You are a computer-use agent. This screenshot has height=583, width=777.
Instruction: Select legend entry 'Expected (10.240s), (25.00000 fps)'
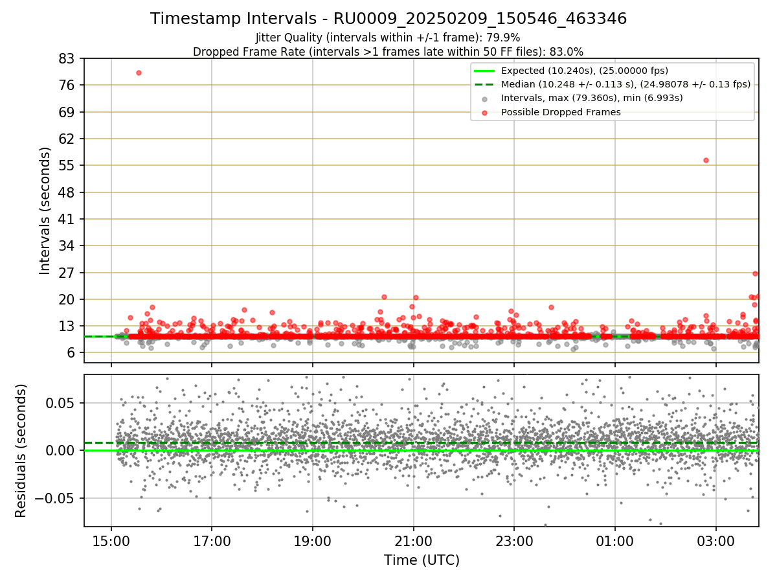585,71
